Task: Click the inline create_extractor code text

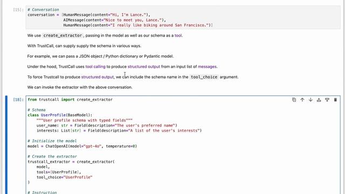Action: pyautogui.click(x=63, y=36)
